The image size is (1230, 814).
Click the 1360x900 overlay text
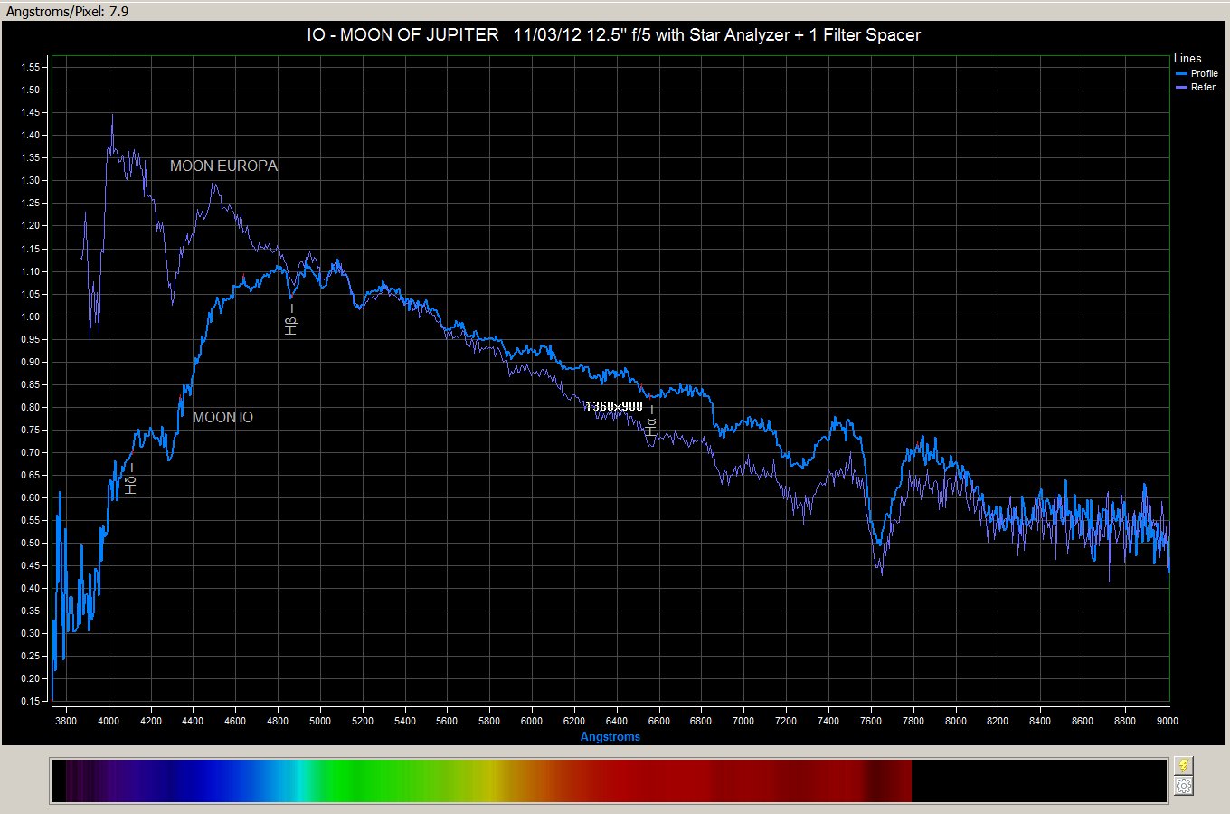pos(613,406)
